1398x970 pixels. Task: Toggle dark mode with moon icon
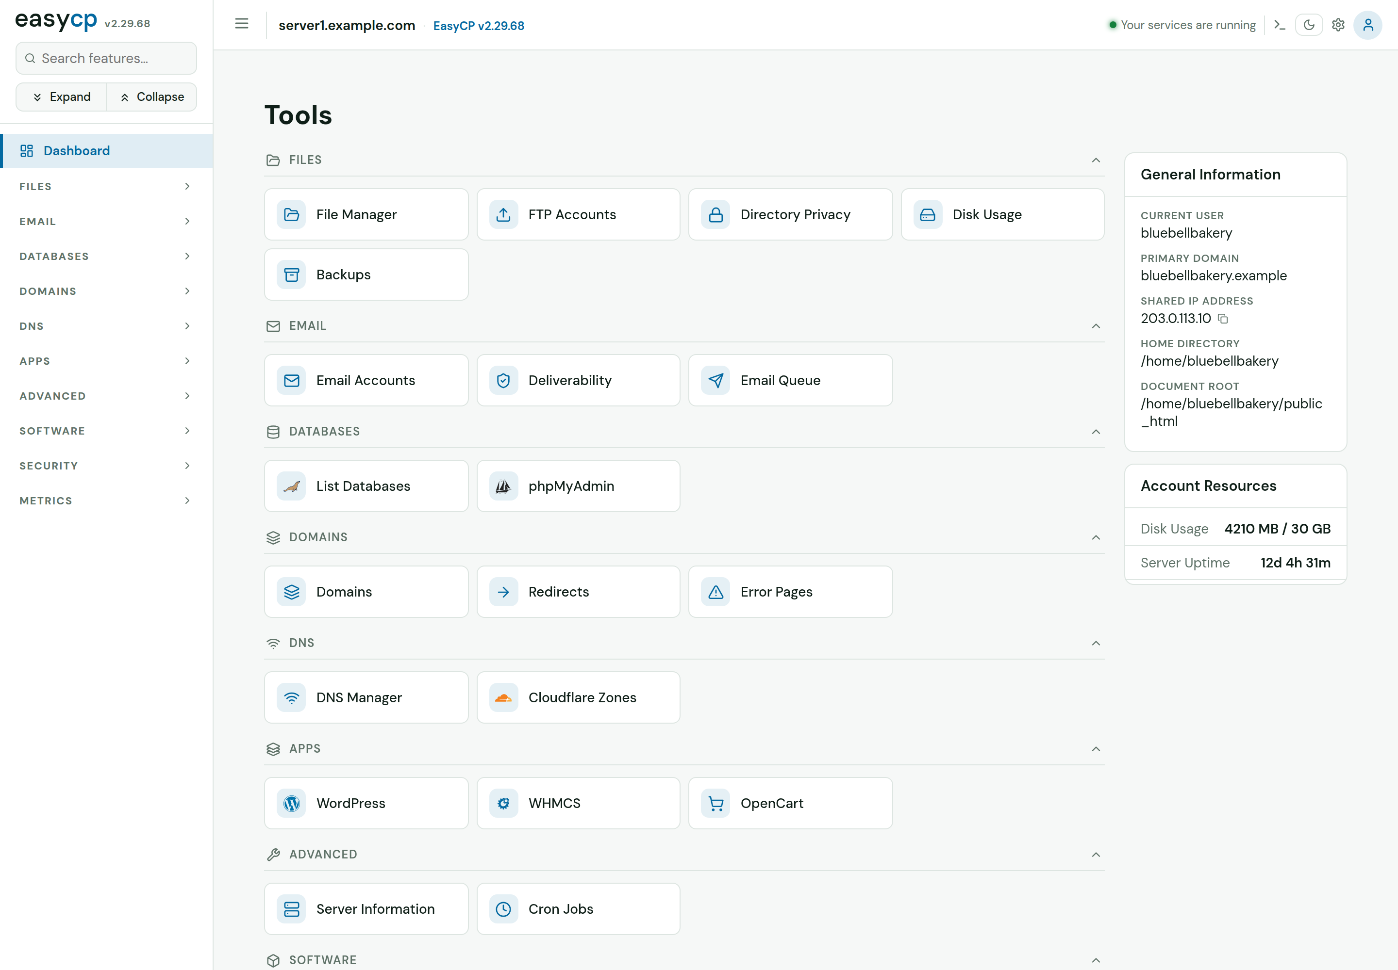point(1309,25)
